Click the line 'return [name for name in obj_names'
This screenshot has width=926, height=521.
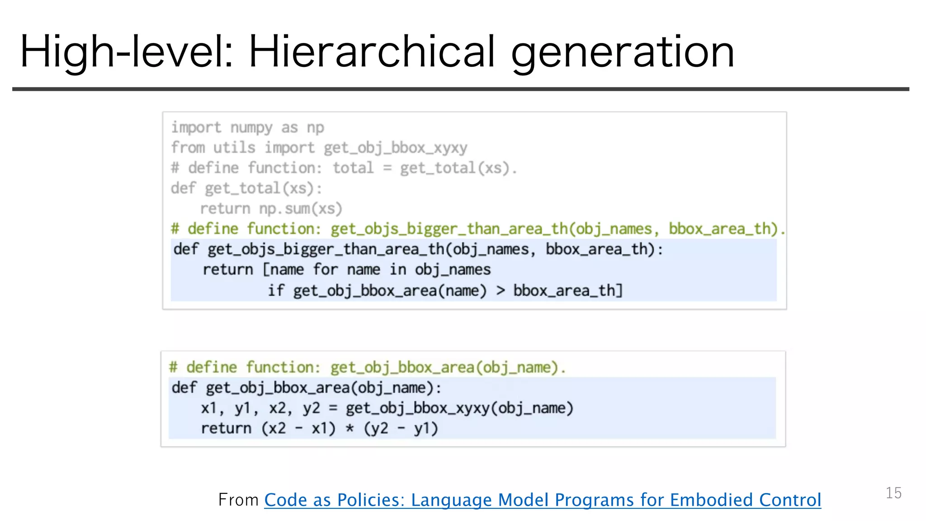coord(346,270)
